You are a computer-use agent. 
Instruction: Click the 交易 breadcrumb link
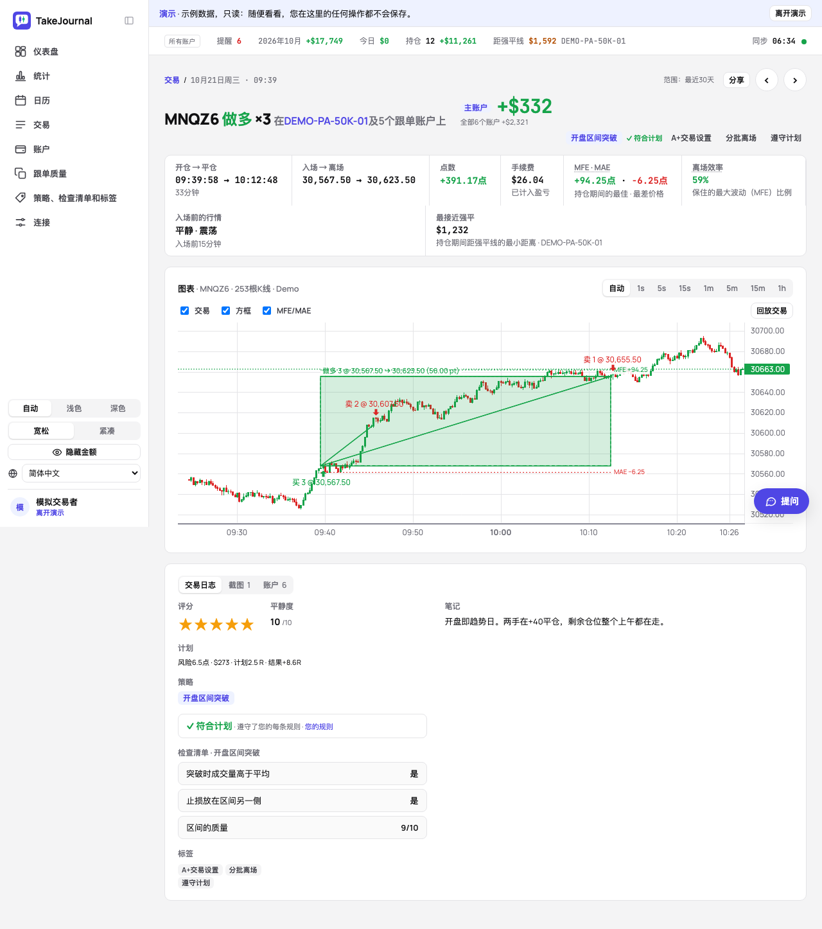pyautogui.click(x=172, y=80)
